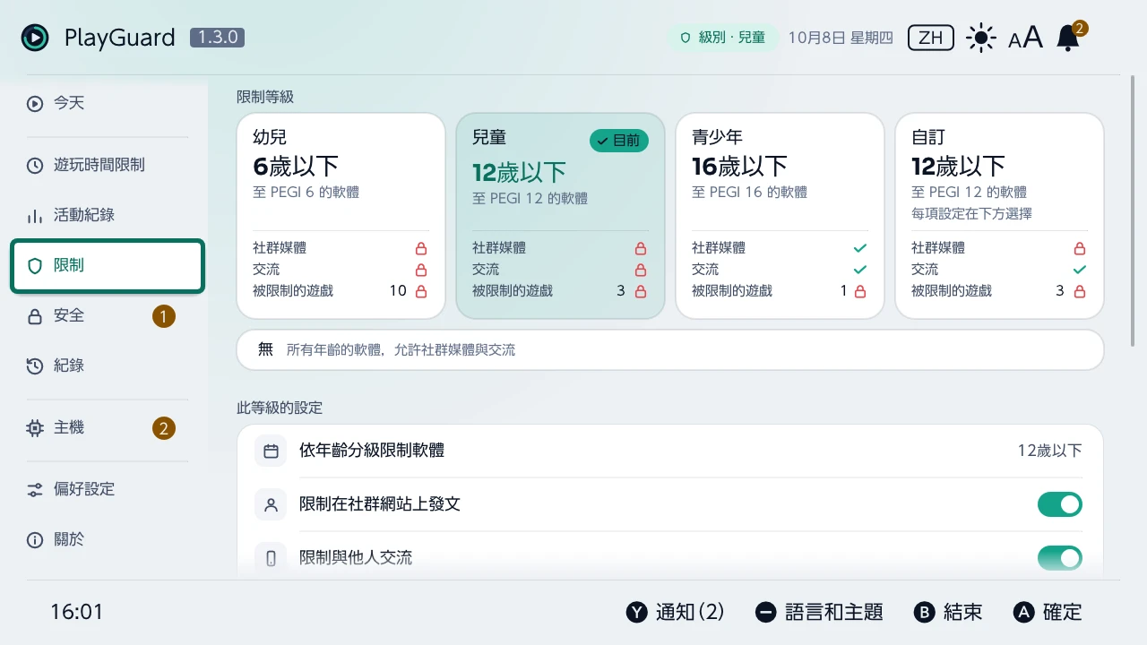
Task: Click 社群媒體 lock icon in 自訂 card
Action: point(1080,248)
